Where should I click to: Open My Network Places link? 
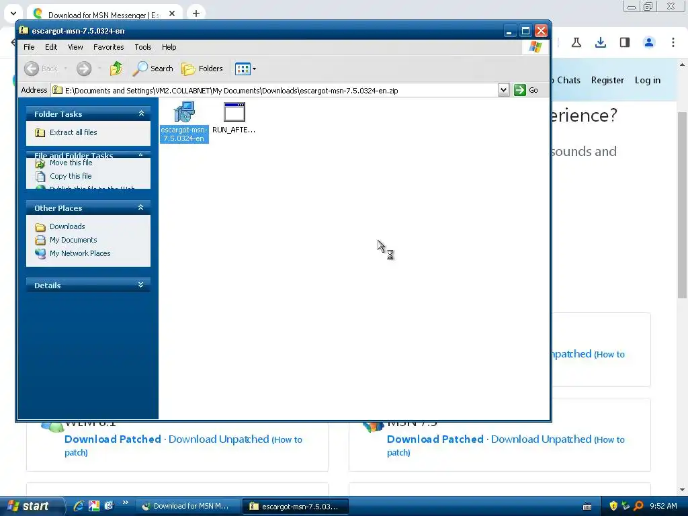80,253
